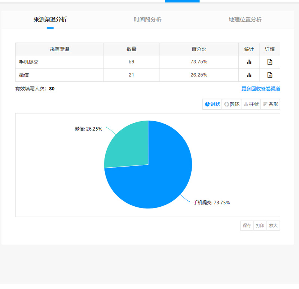299x289 pixels.
Task: Click the 微信: 26.25% chart label
Action: pyautogui.click(x=88, y=129)
